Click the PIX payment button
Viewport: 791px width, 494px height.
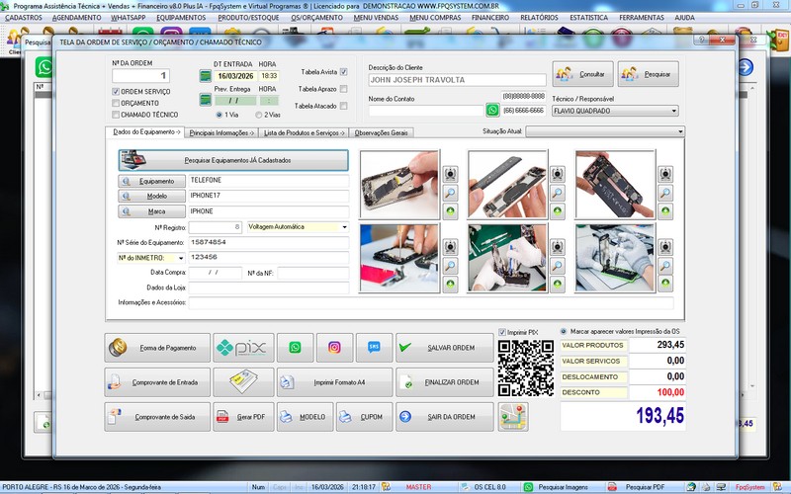(243, 348)
